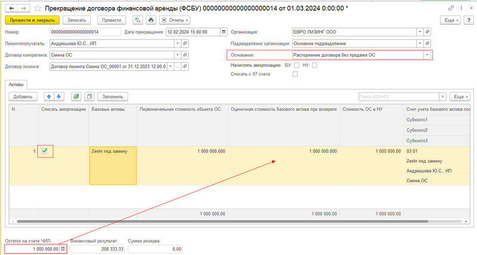Image resolution: width=477 pixels, height=255 pixels.
Task: Expand the Отчеты dropdown menu
Action: (174, 20)
